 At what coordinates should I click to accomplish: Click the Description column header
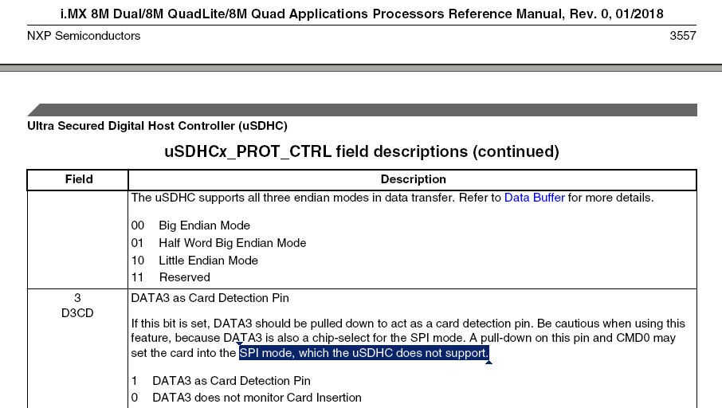point(413,180)
